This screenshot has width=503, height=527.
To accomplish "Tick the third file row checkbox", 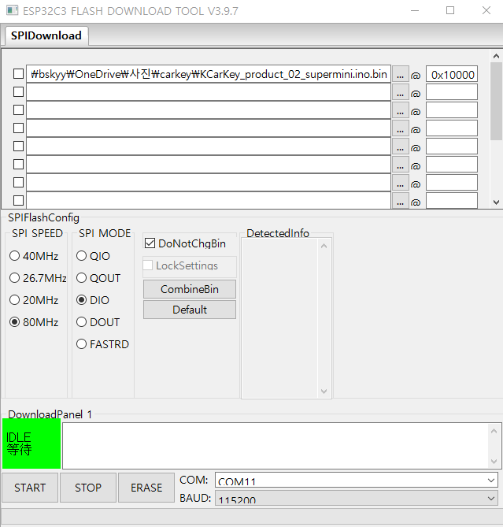I will click(18, 110).
